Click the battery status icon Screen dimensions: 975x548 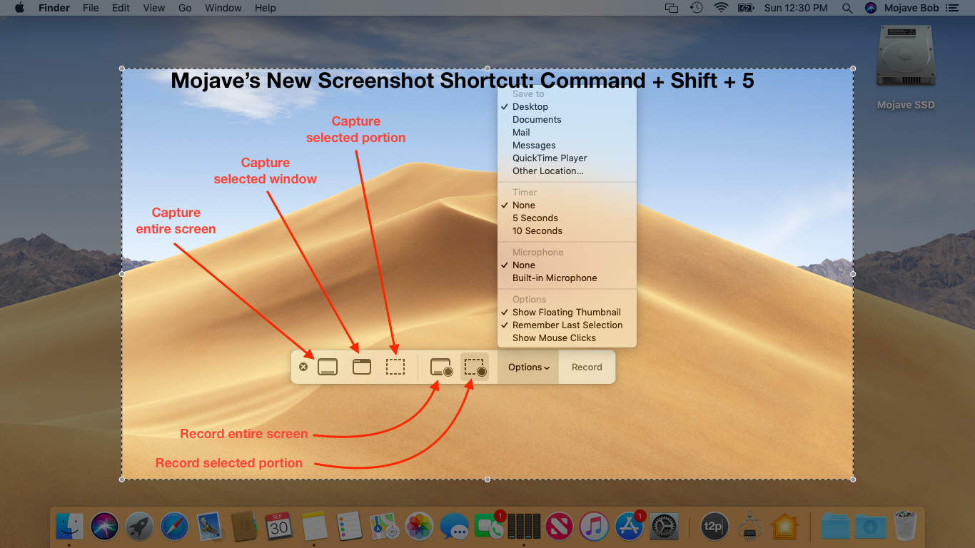746,8
